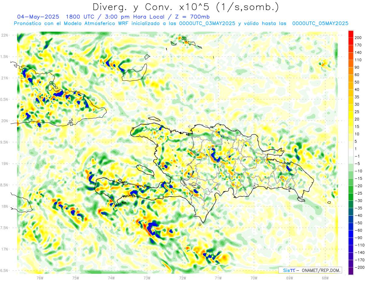The height and width of the screenshot is (282, 365).
Task: Click the '75W' longitude label
Action: [x=76, y=278]
